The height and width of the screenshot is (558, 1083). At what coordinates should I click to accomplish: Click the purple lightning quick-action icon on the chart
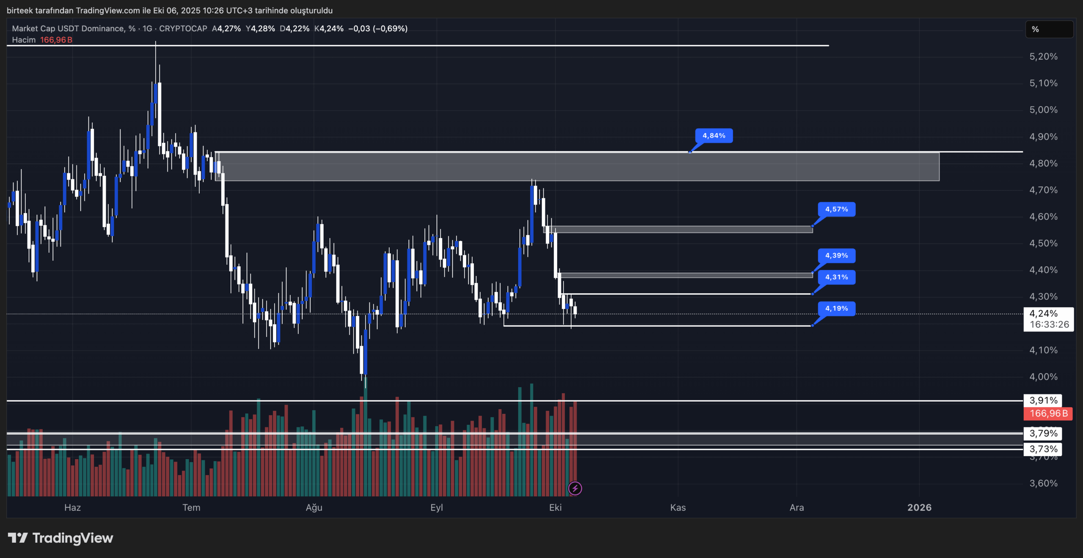pyautogui.click(x=575, y=489)
